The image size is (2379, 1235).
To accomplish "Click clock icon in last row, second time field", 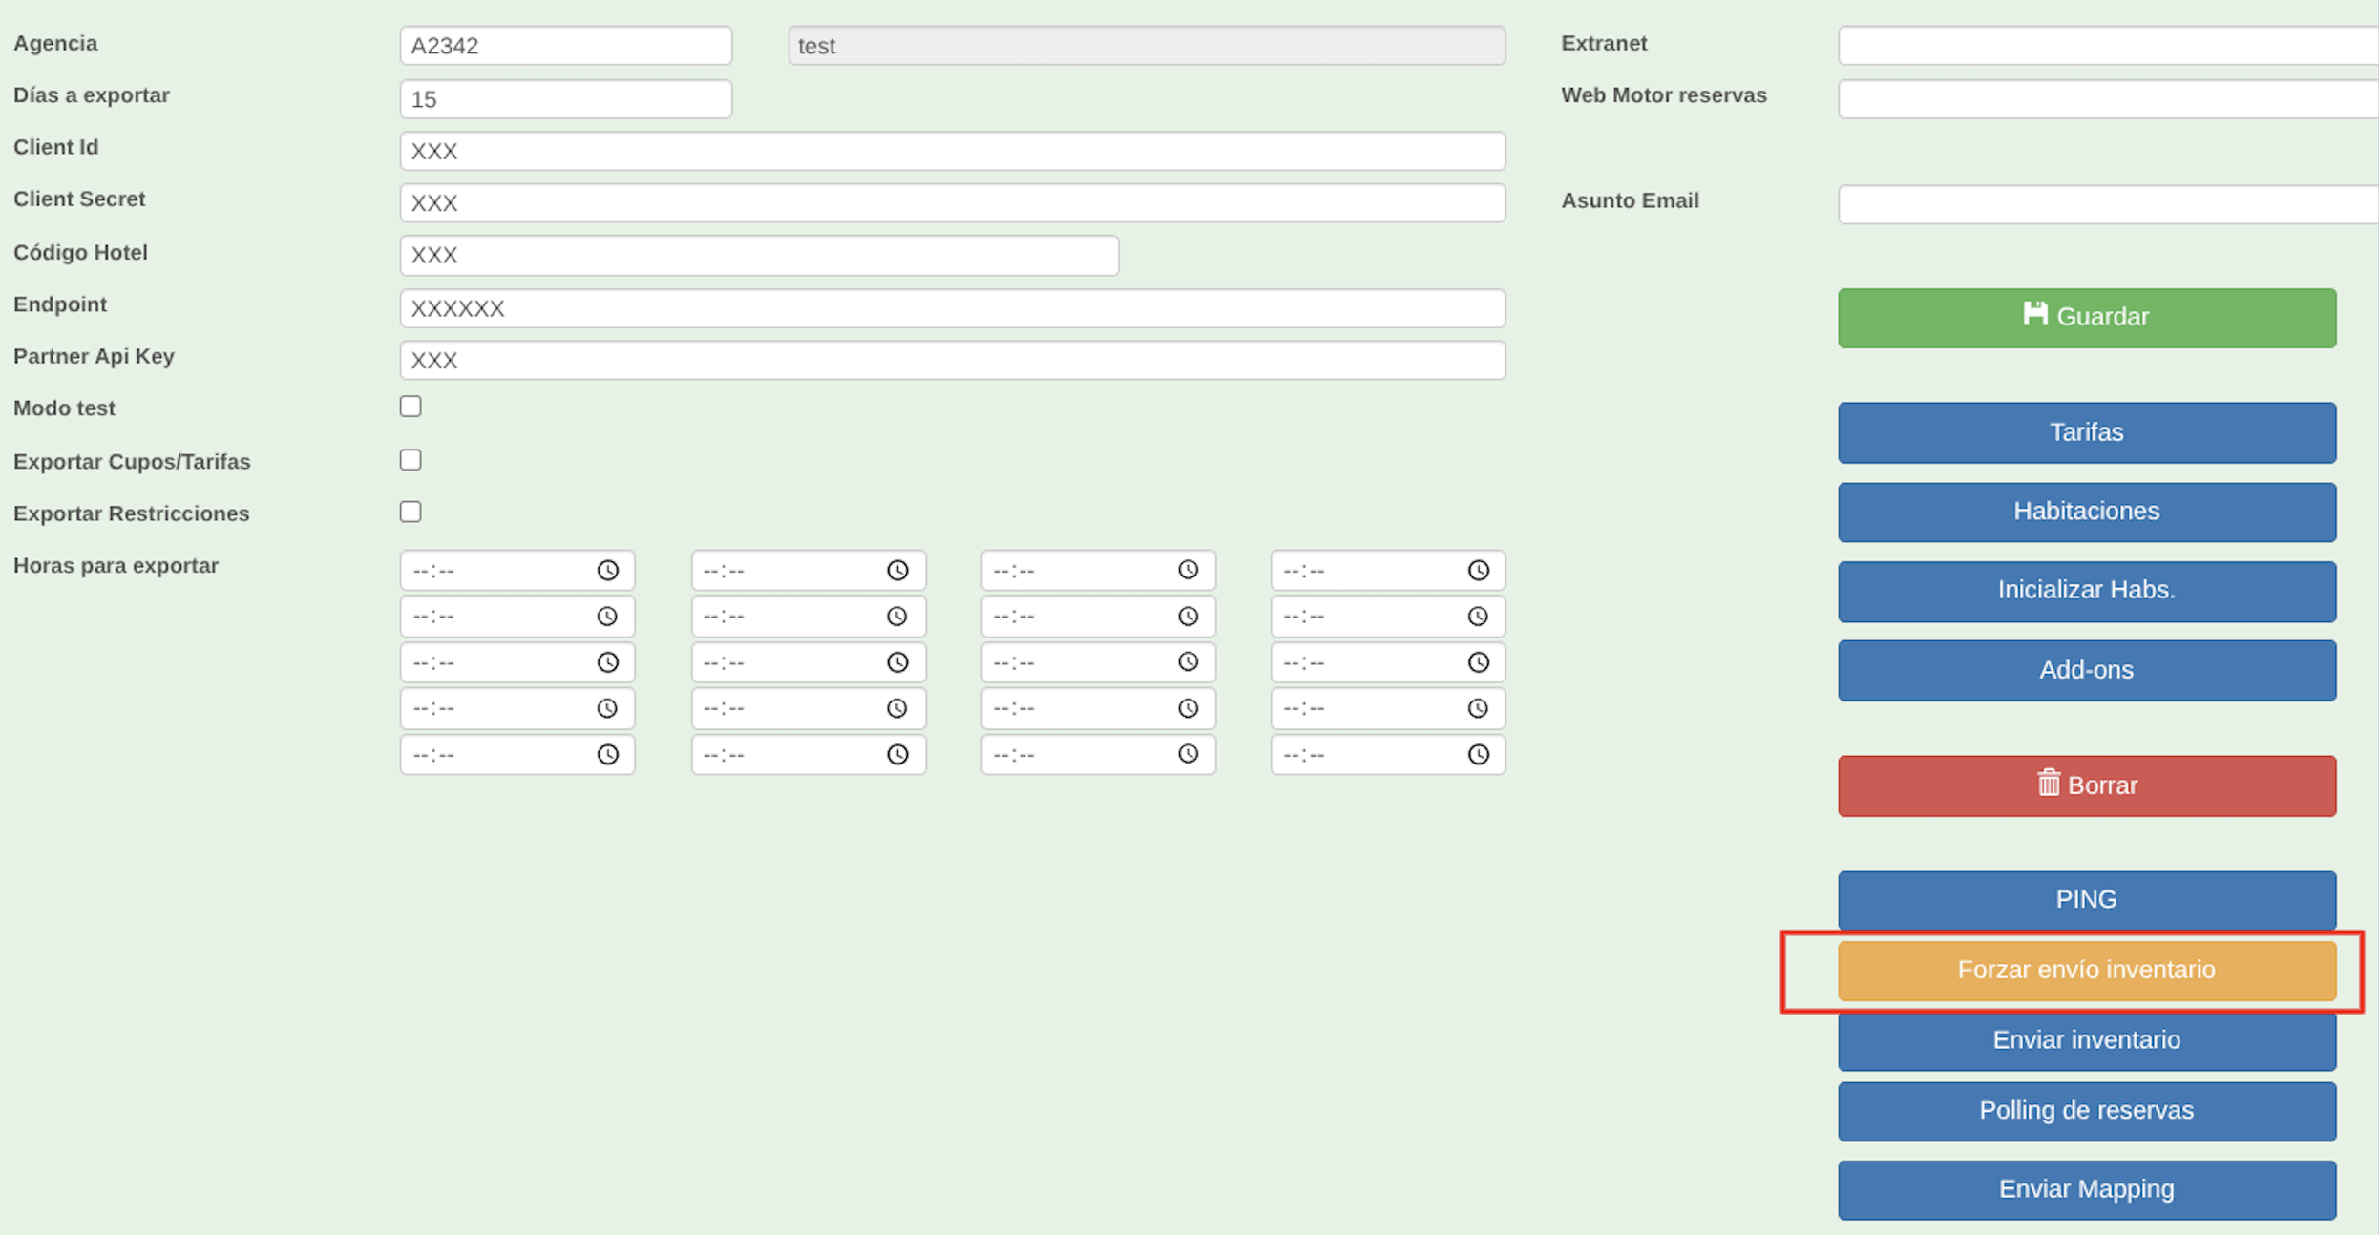I will (x=897, y=754).
